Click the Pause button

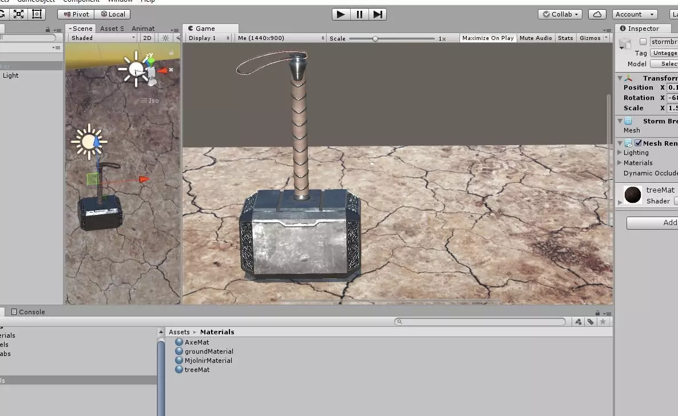pos(359,14)
